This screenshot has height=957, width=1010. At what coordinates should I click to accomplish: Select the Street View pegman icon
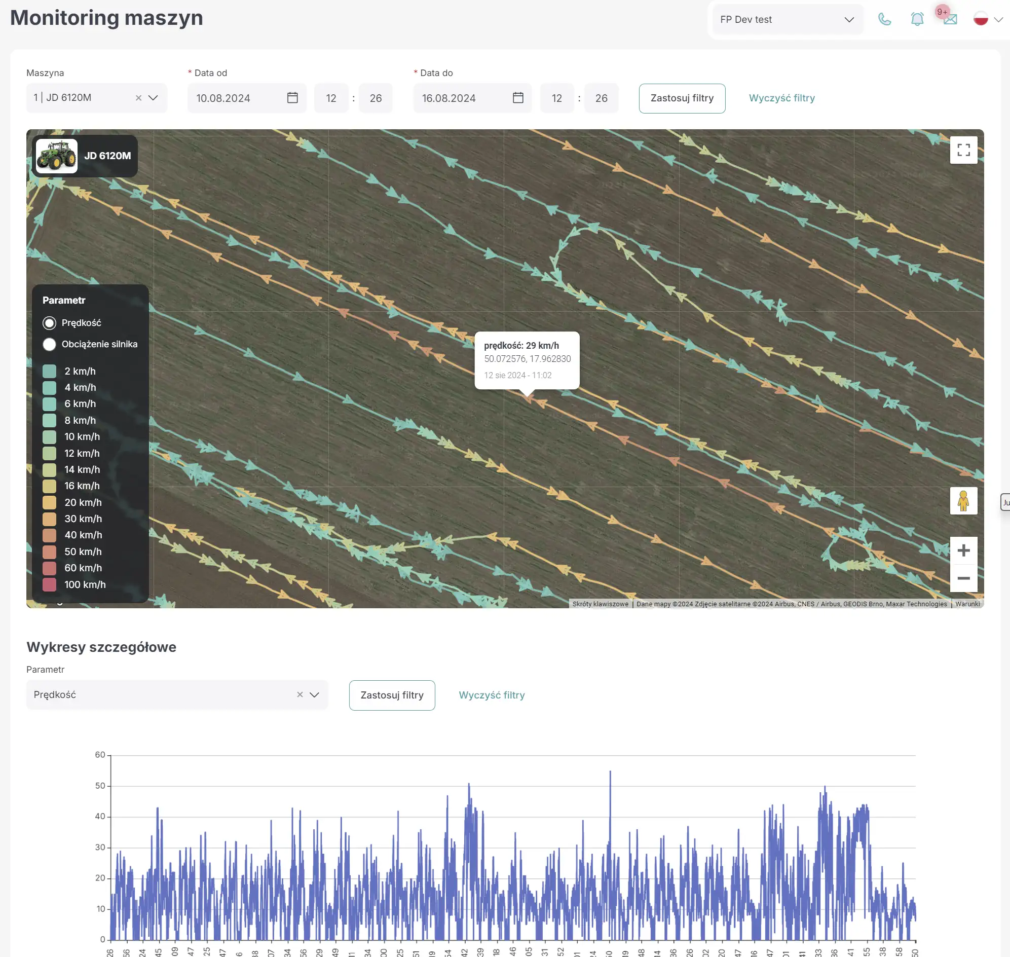pos(963,501)
